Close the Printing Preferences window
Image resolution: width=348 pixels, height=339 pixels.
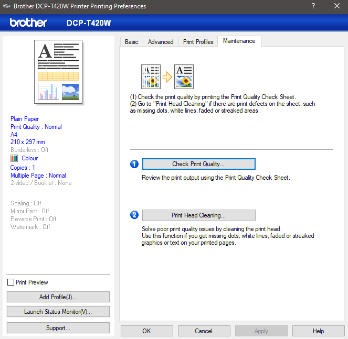336,6
